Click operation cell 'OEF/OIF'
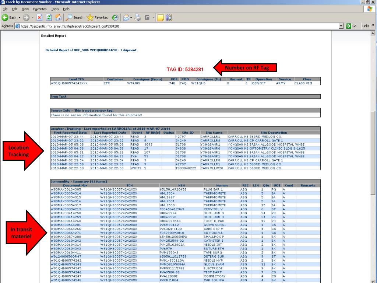Screen dimensions: 377x283 pos(258,83)
